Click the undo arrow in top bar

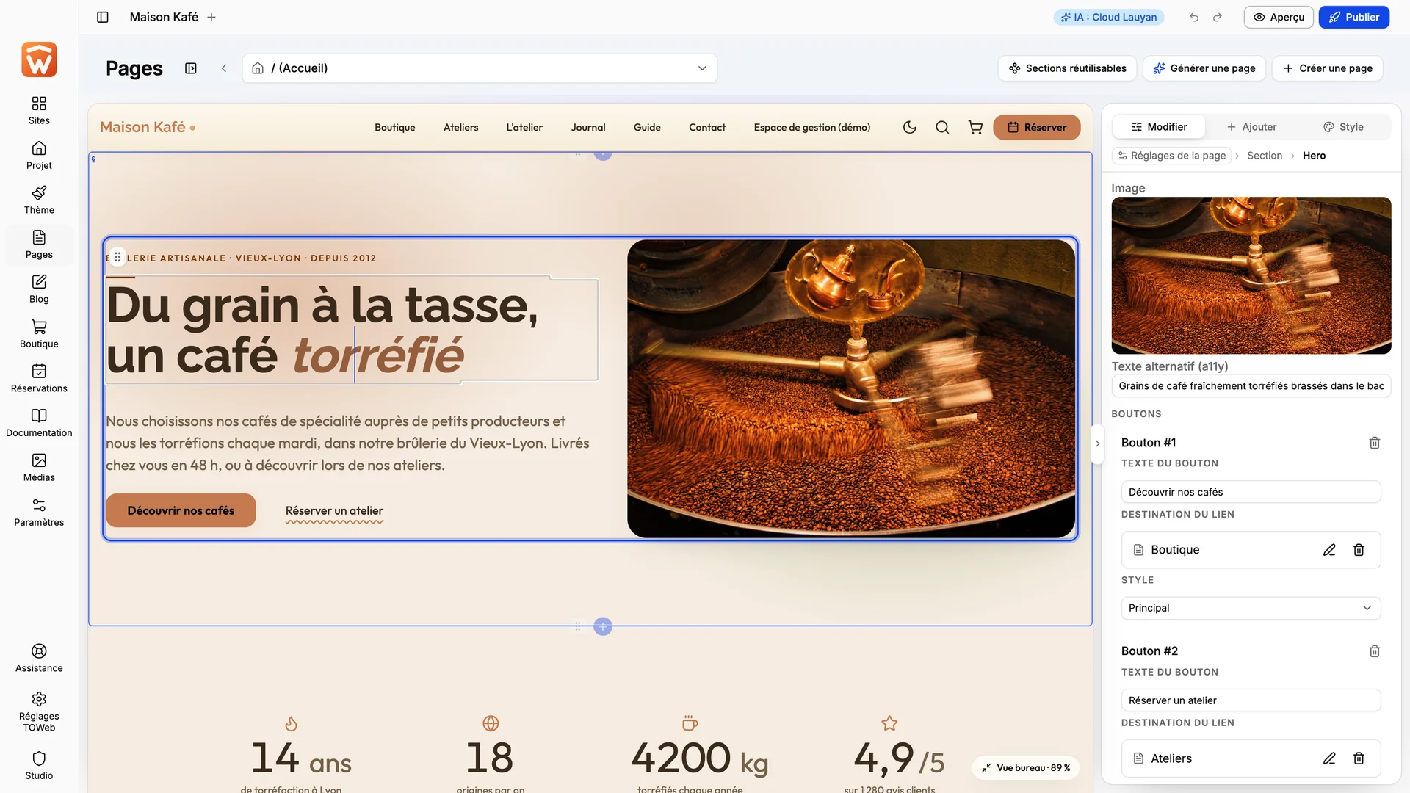click(x=1194, y=17)
